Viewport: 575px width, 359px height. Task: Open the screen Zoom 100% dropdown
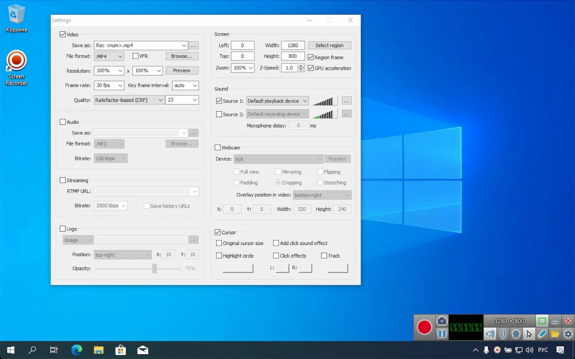tap(243, 68)
